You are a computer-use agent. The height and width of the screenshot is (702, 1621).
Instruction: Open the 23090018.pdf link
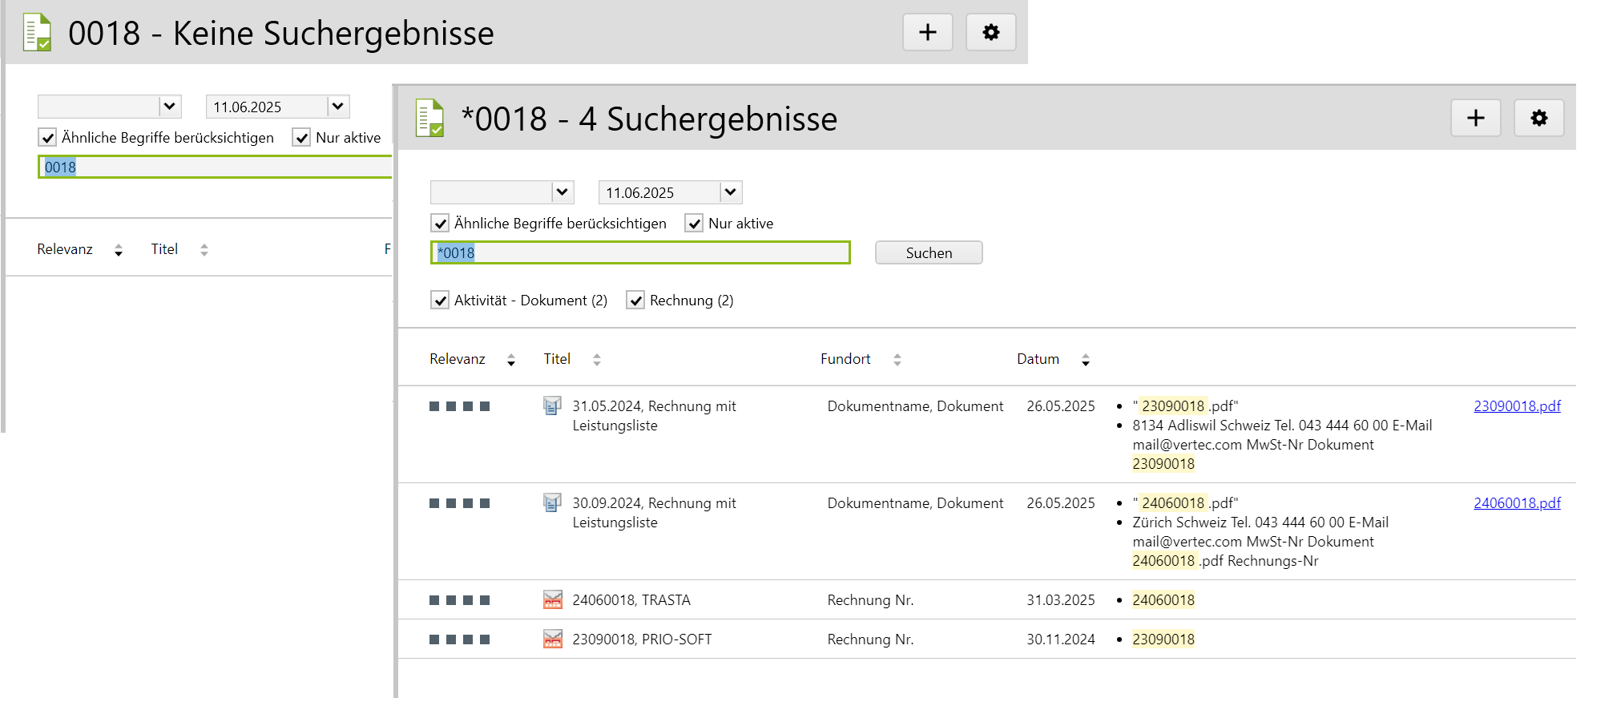tap(1516, 406)
